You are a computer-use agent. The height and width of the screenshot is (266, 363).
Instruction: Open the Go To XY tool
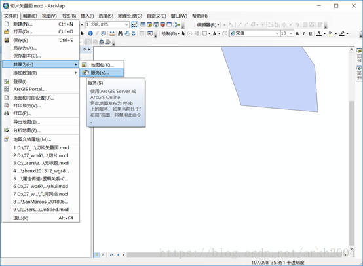134,33
